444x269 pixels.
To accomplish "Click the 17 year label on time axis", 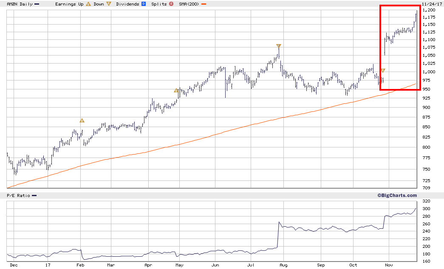I will 48,265.
